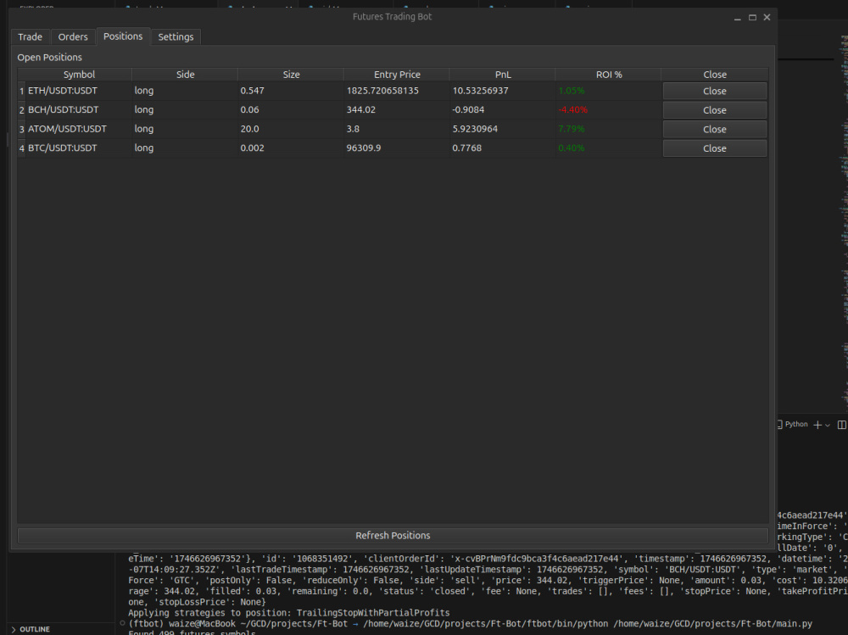
Task: Close the ETH/USDT:USDT position
Action: tap(714, 91)
